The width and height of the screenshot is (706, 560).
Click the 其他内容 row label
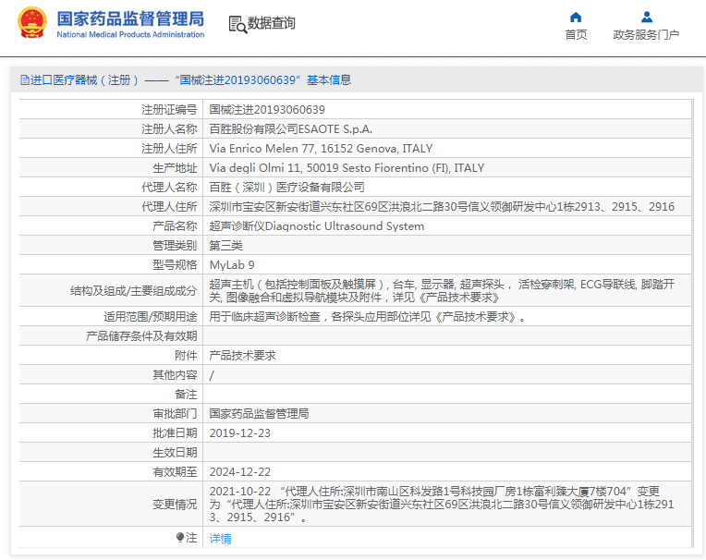(x=175, y=375)
